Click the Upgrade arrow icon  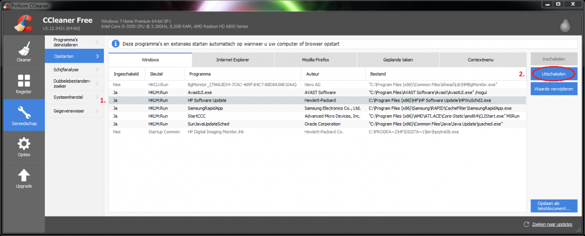tap(24, 176)
